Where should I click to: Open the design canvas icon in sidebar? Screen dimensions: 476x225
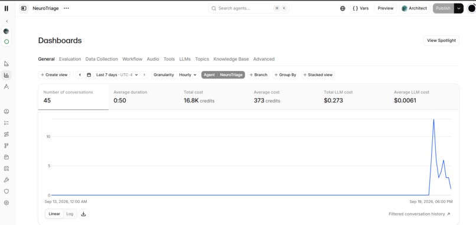[6, 64]
